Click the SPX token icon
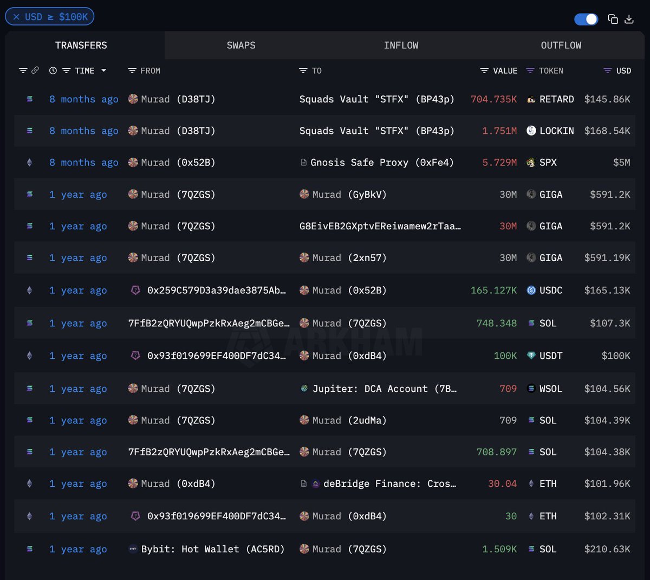 [531, 163]
